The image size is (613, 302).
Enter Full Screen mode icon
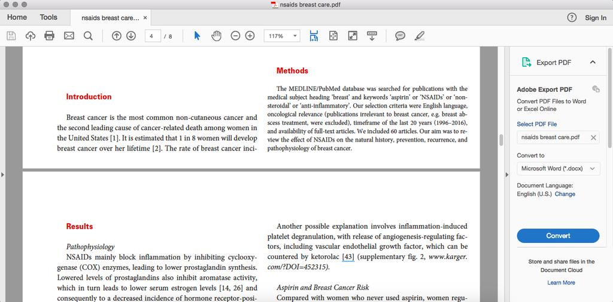pyautogui.click(x=353, y=36)
